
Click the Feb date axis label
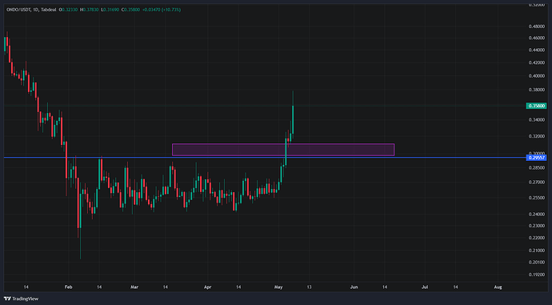pos(68,287)
